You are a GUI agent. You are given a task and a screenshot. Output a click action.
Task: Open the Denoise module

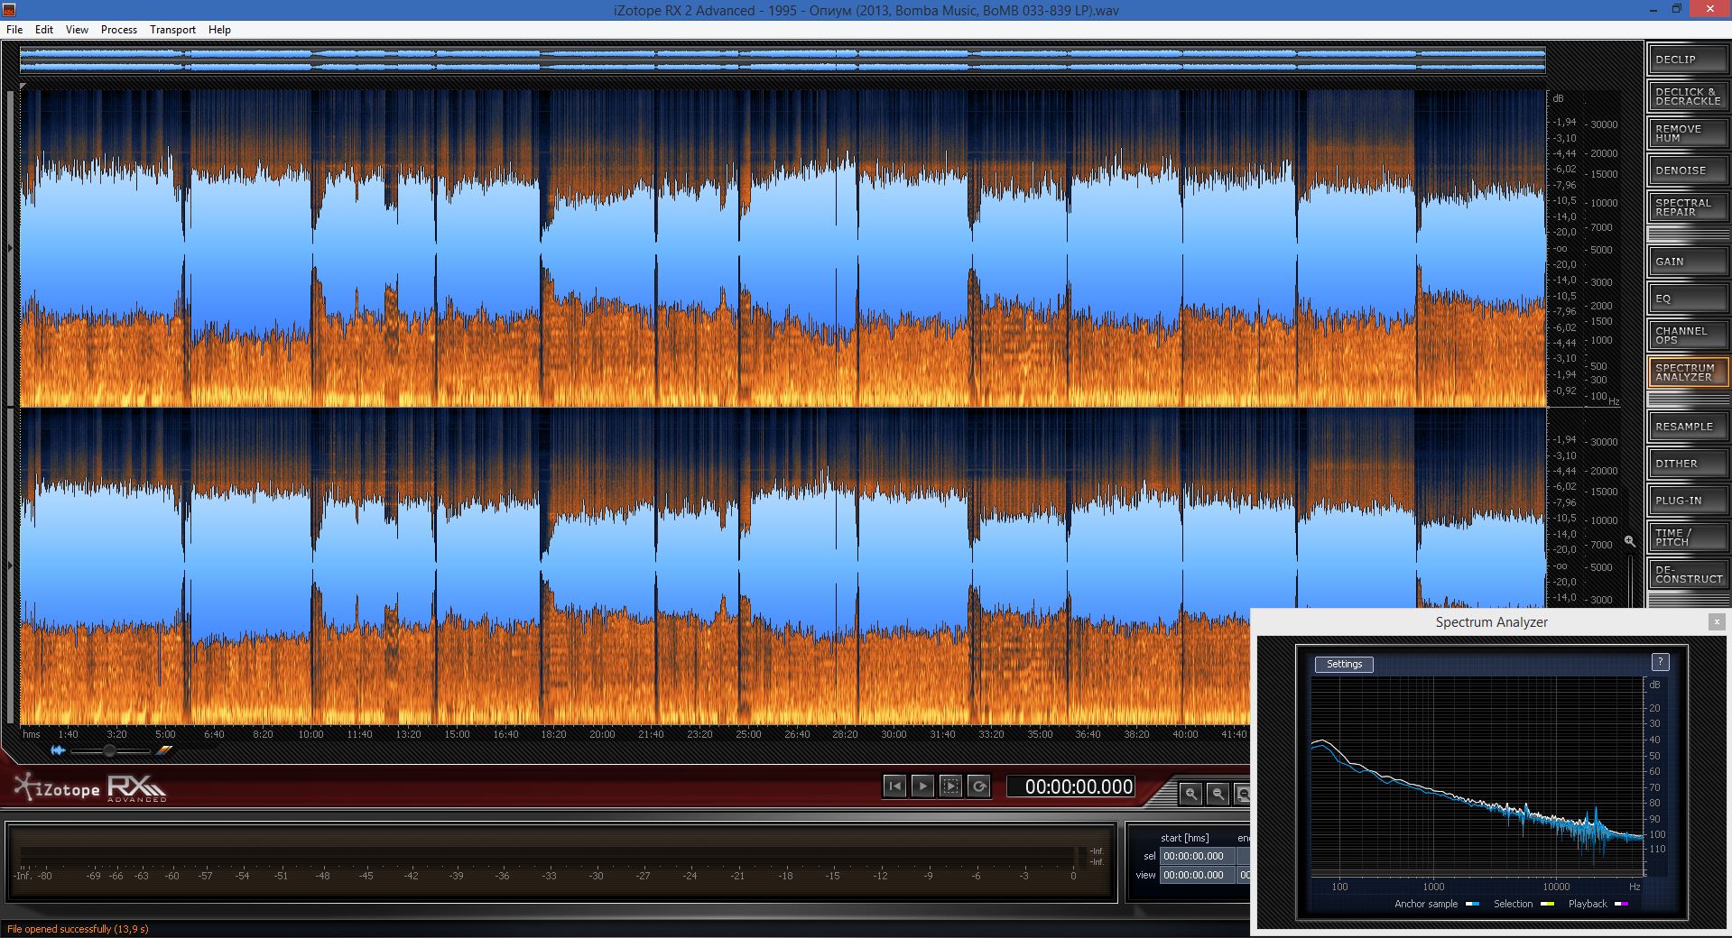pyautogui.click(x=1687, y=170)
